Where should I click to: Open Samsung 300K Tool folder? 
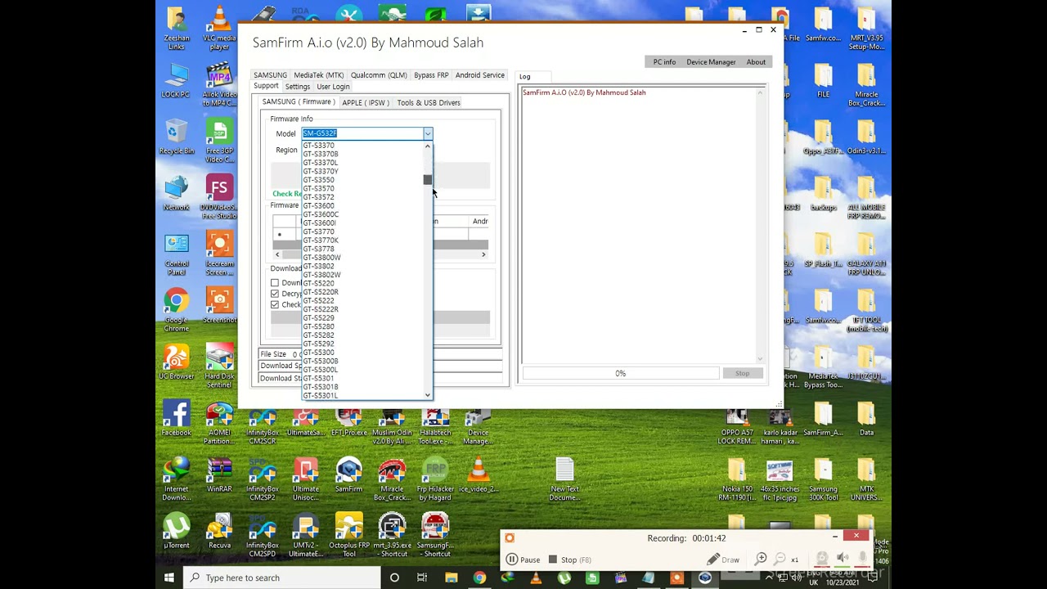point(823,479)
